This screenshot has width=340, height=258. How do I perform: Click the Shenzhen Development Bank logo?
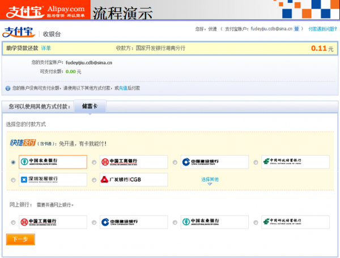(53, 180)
